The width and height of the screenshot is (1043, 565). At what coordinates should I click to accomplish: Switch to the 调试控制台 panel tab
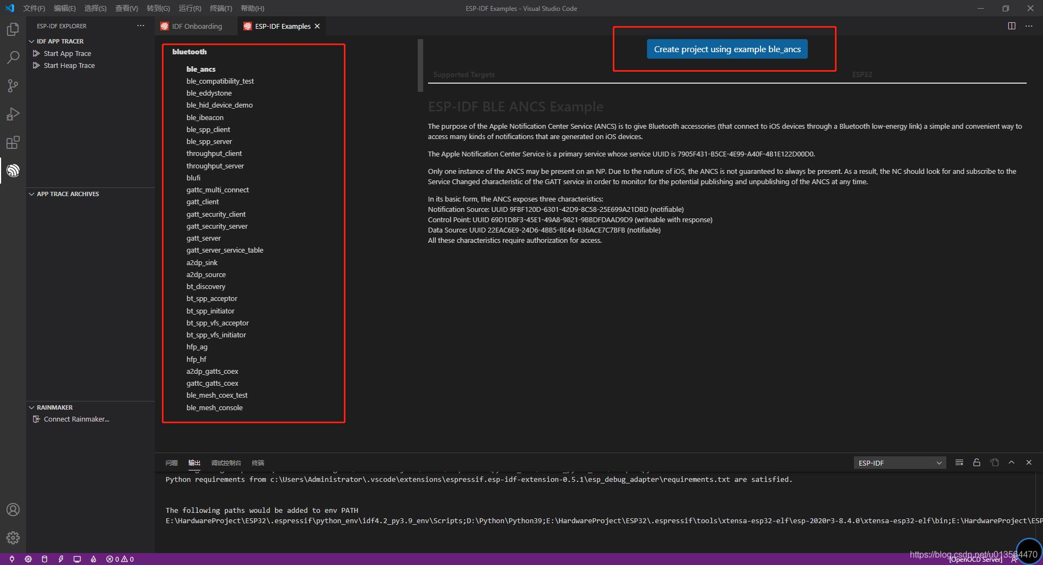click(226, 463)
